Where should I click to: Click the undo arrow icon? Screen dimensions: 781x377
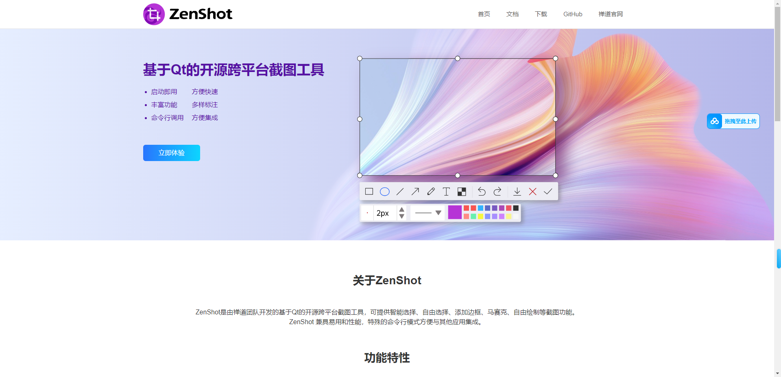(482, 192)
